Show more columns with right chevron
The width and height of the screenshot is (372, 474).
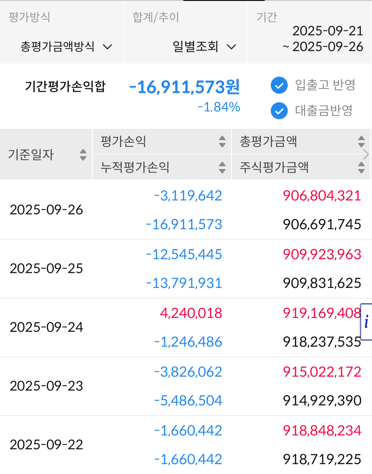click(x=366, y=154)
